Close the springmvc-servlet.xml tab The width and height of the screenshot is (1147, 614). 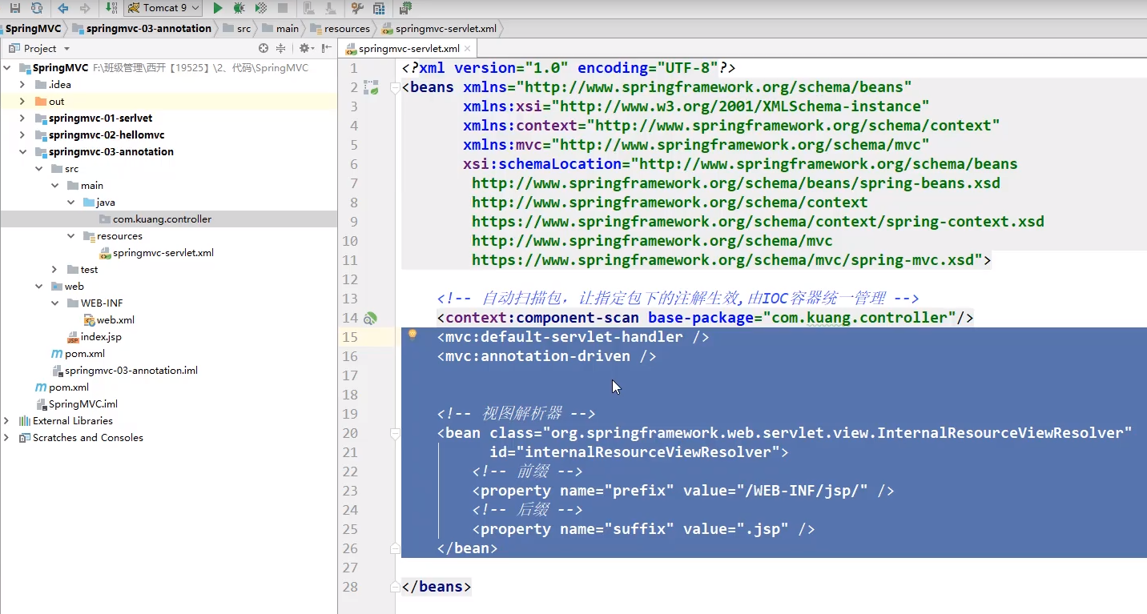coord(468,49)
